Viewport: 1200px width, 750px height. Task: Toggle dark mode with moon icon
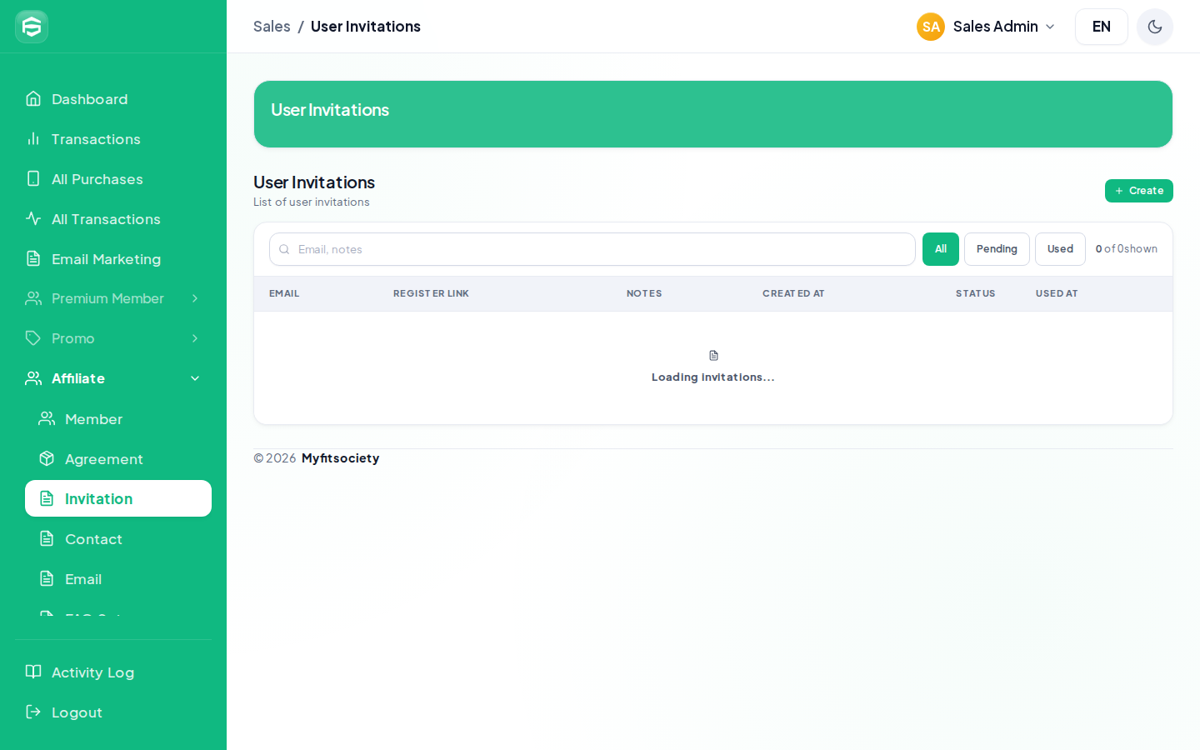pyautogui.click(x=1155, y=27)
